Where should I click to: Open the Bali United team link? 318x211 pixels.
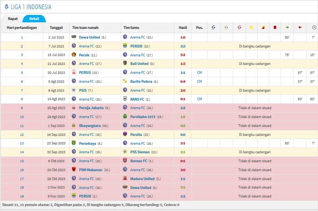pos(139,64)
